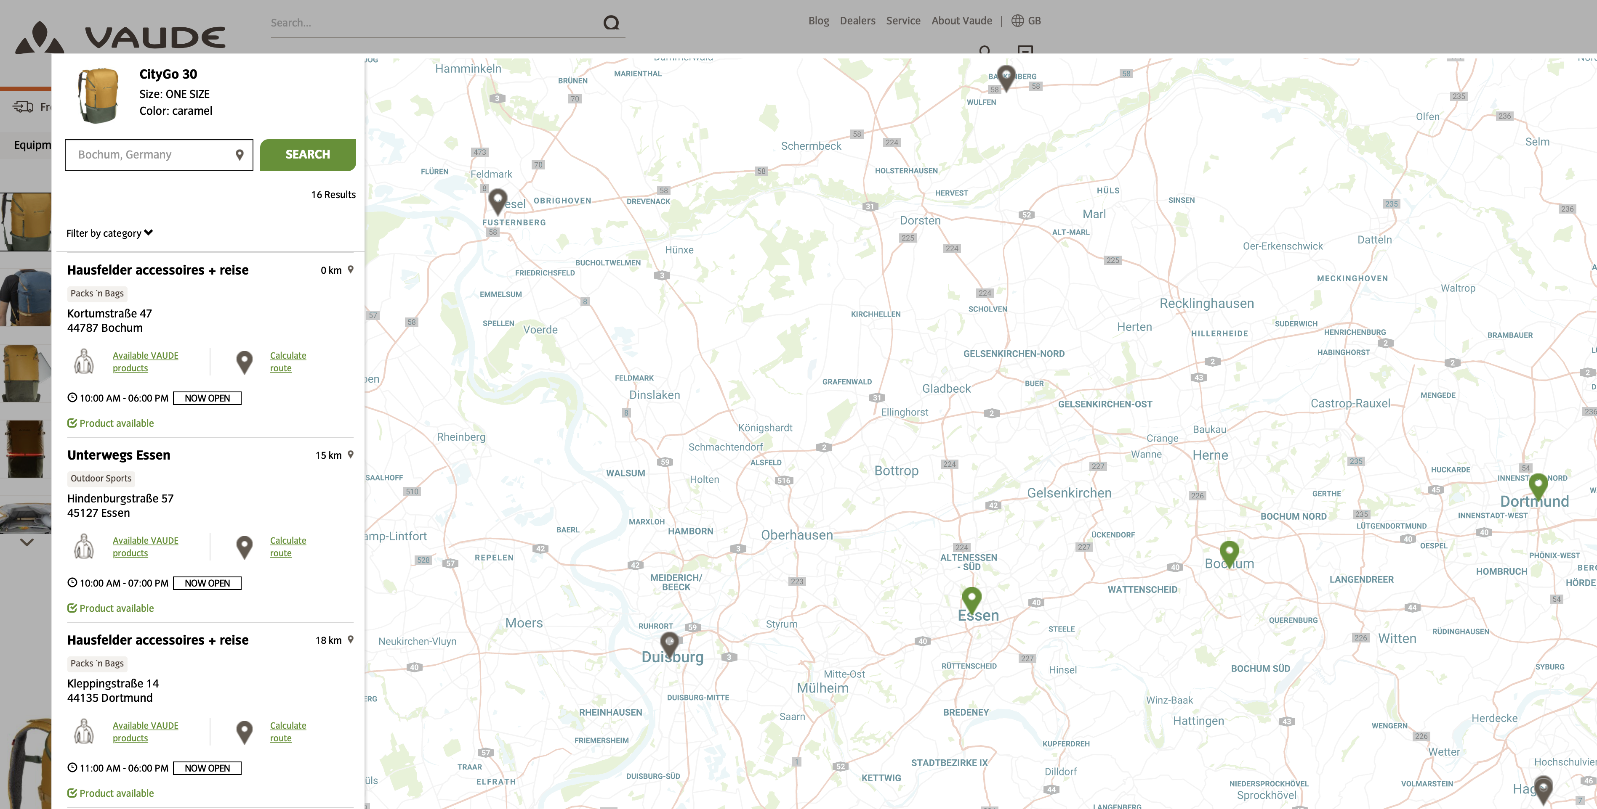Click the clock icon for 11:00 AM - 06:00 PM
The image size is (1597, 809).
(72, 767)
